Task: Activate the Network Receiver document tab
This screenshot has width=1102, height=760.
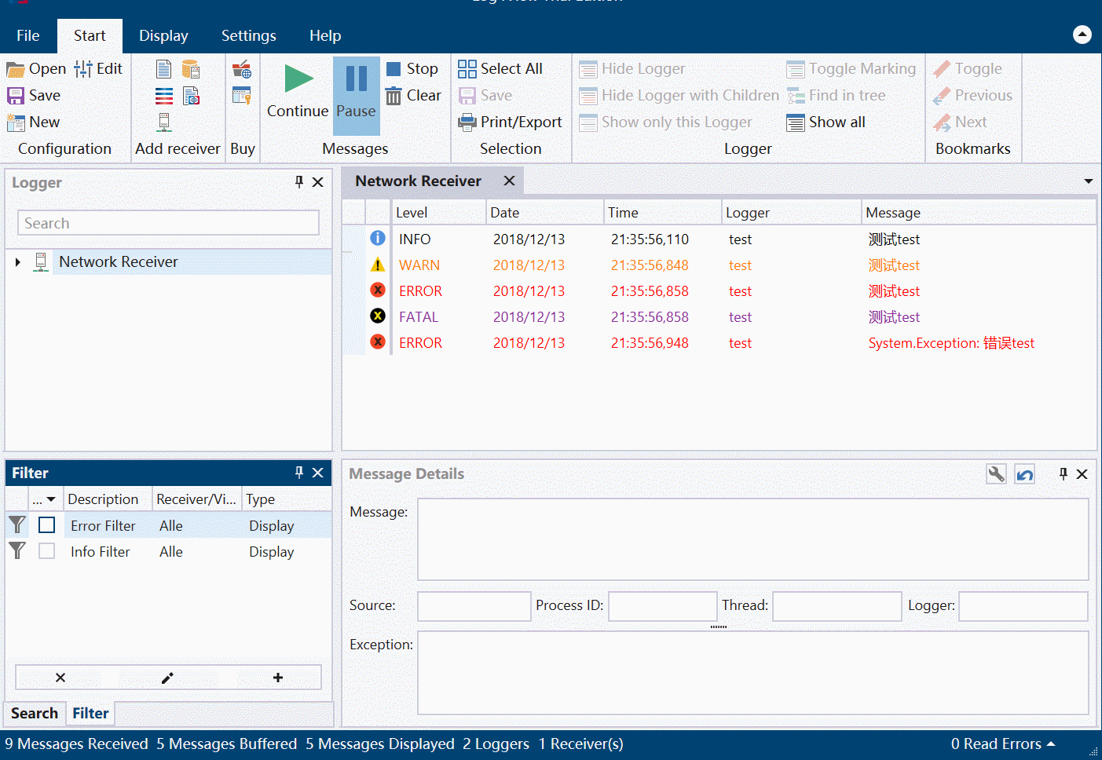Action: (x=418, y=181)
